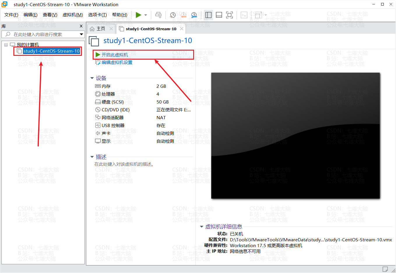Close the 主页 tab
This screenshot has height=273, width=396.
coord(111,29)
